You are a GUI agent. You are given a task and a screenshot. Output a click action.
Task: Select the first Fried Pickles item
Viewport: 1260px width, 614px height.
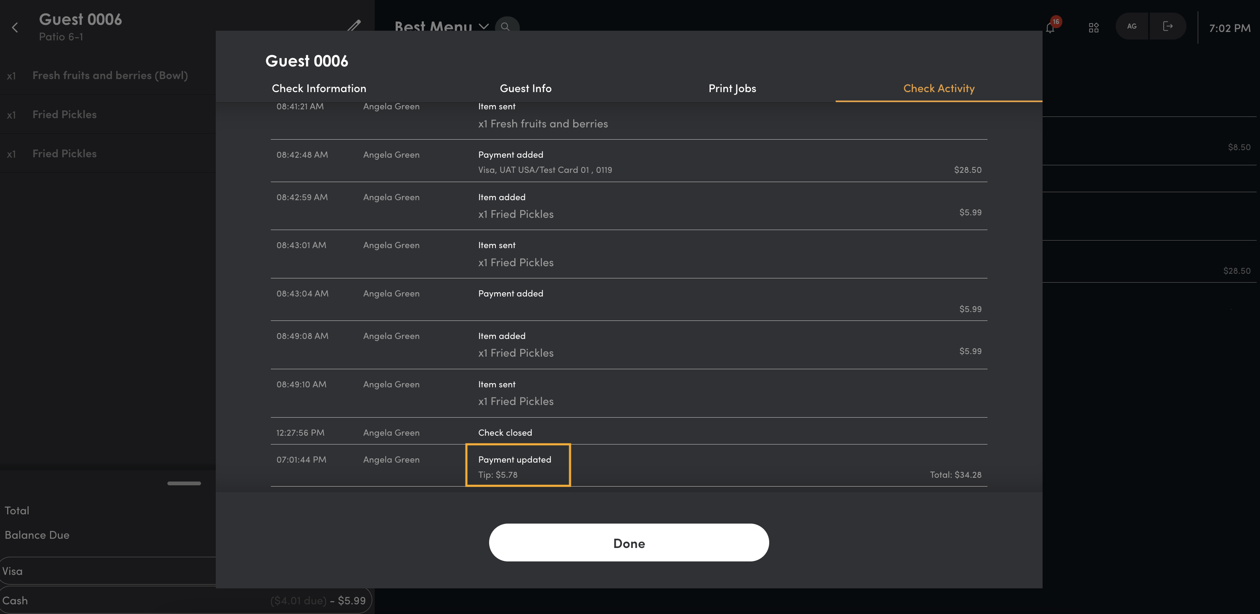(108, 114)
